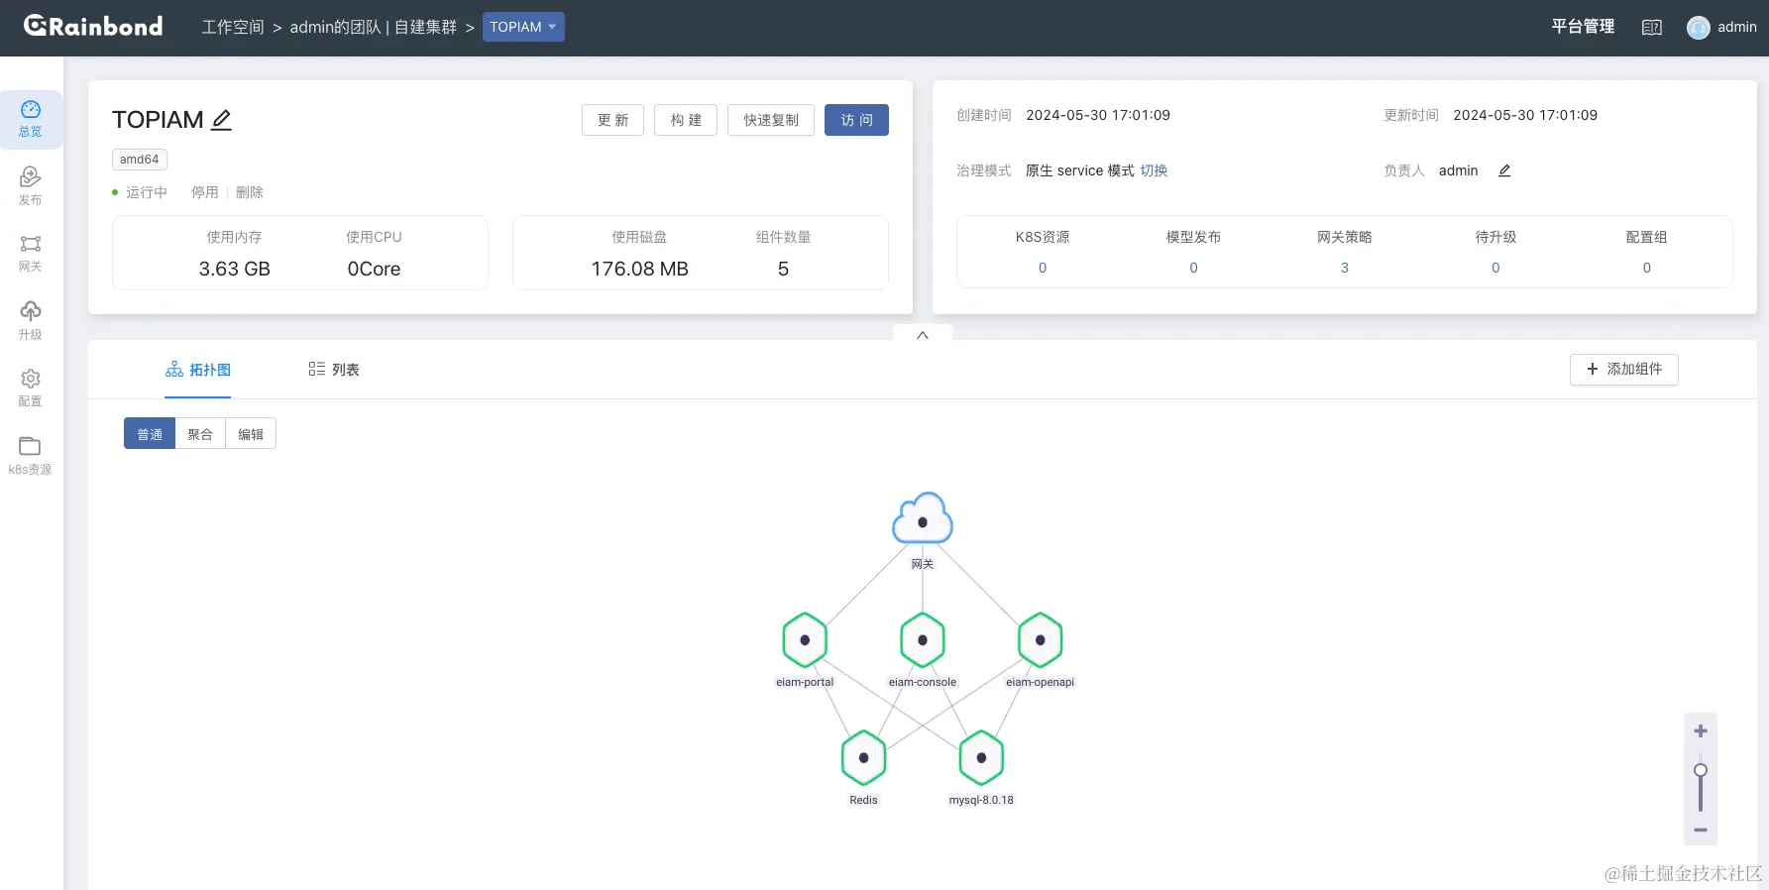Viewport: 1769px width, 890px height.
Task: Select the 普通 topology mode
Action: (x=150, y=434)
